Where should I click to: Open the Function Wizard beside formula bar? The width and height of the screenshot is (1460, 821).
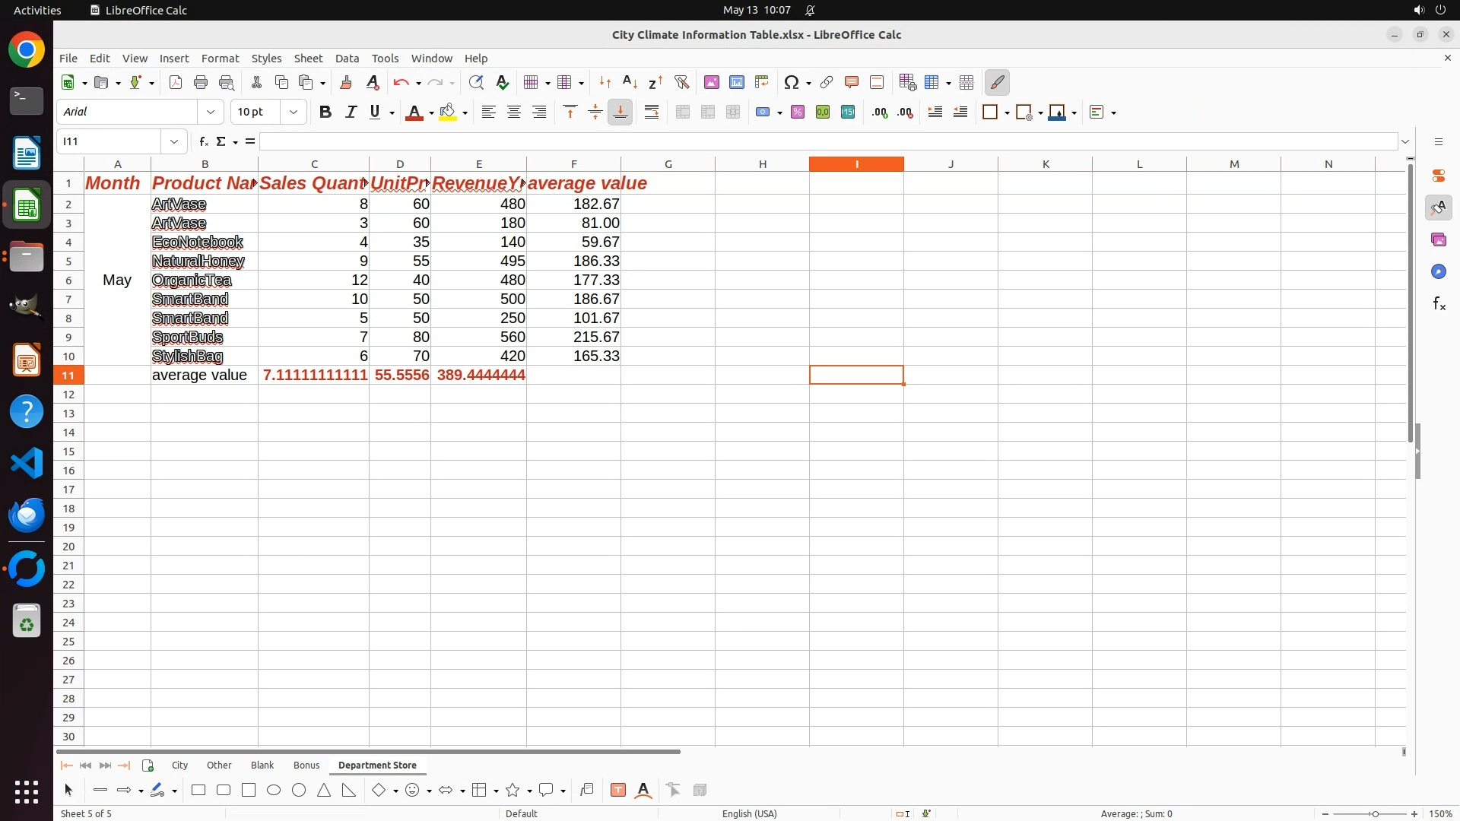coord(203,141)
